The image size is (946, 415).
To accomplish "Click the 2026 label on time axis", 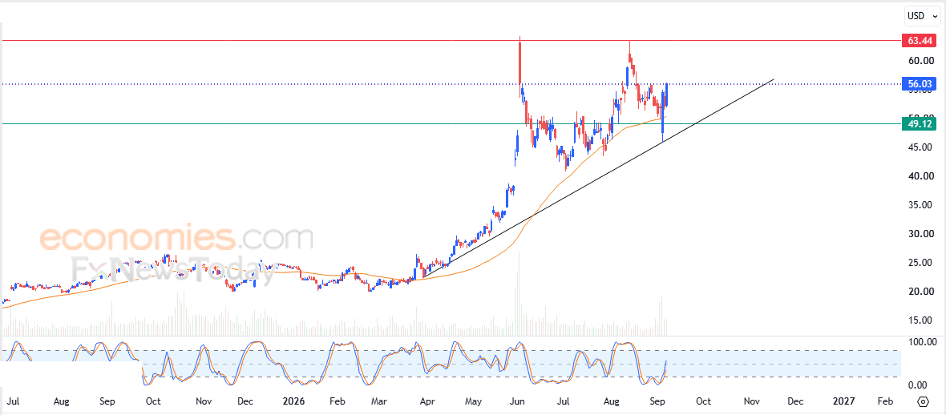I will point(295,401).
